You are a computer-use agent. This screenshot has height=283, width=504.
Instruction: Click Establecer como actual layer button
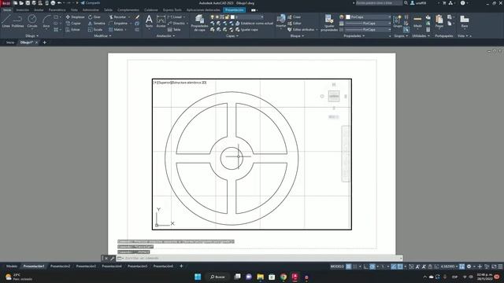point(254,24)
